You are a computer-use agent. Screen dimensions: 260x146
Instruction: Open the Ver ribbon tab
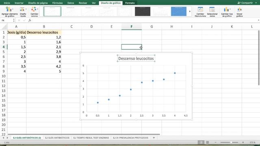pos(94,3)
